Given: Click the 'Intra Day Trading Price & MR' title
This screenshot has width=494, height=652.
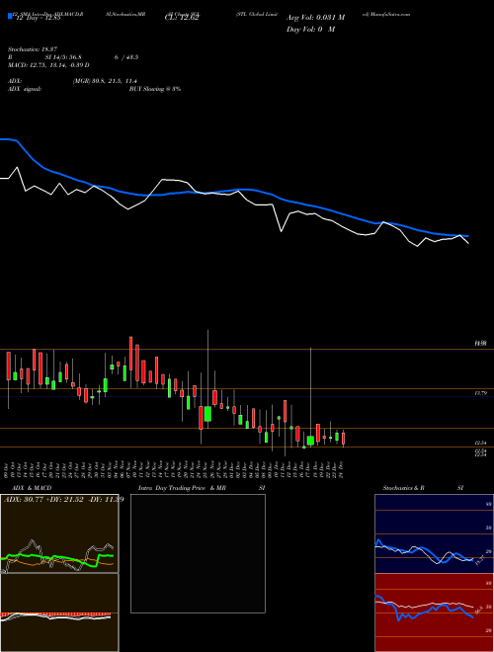Looking at the screenshot, I should point(182,488).
